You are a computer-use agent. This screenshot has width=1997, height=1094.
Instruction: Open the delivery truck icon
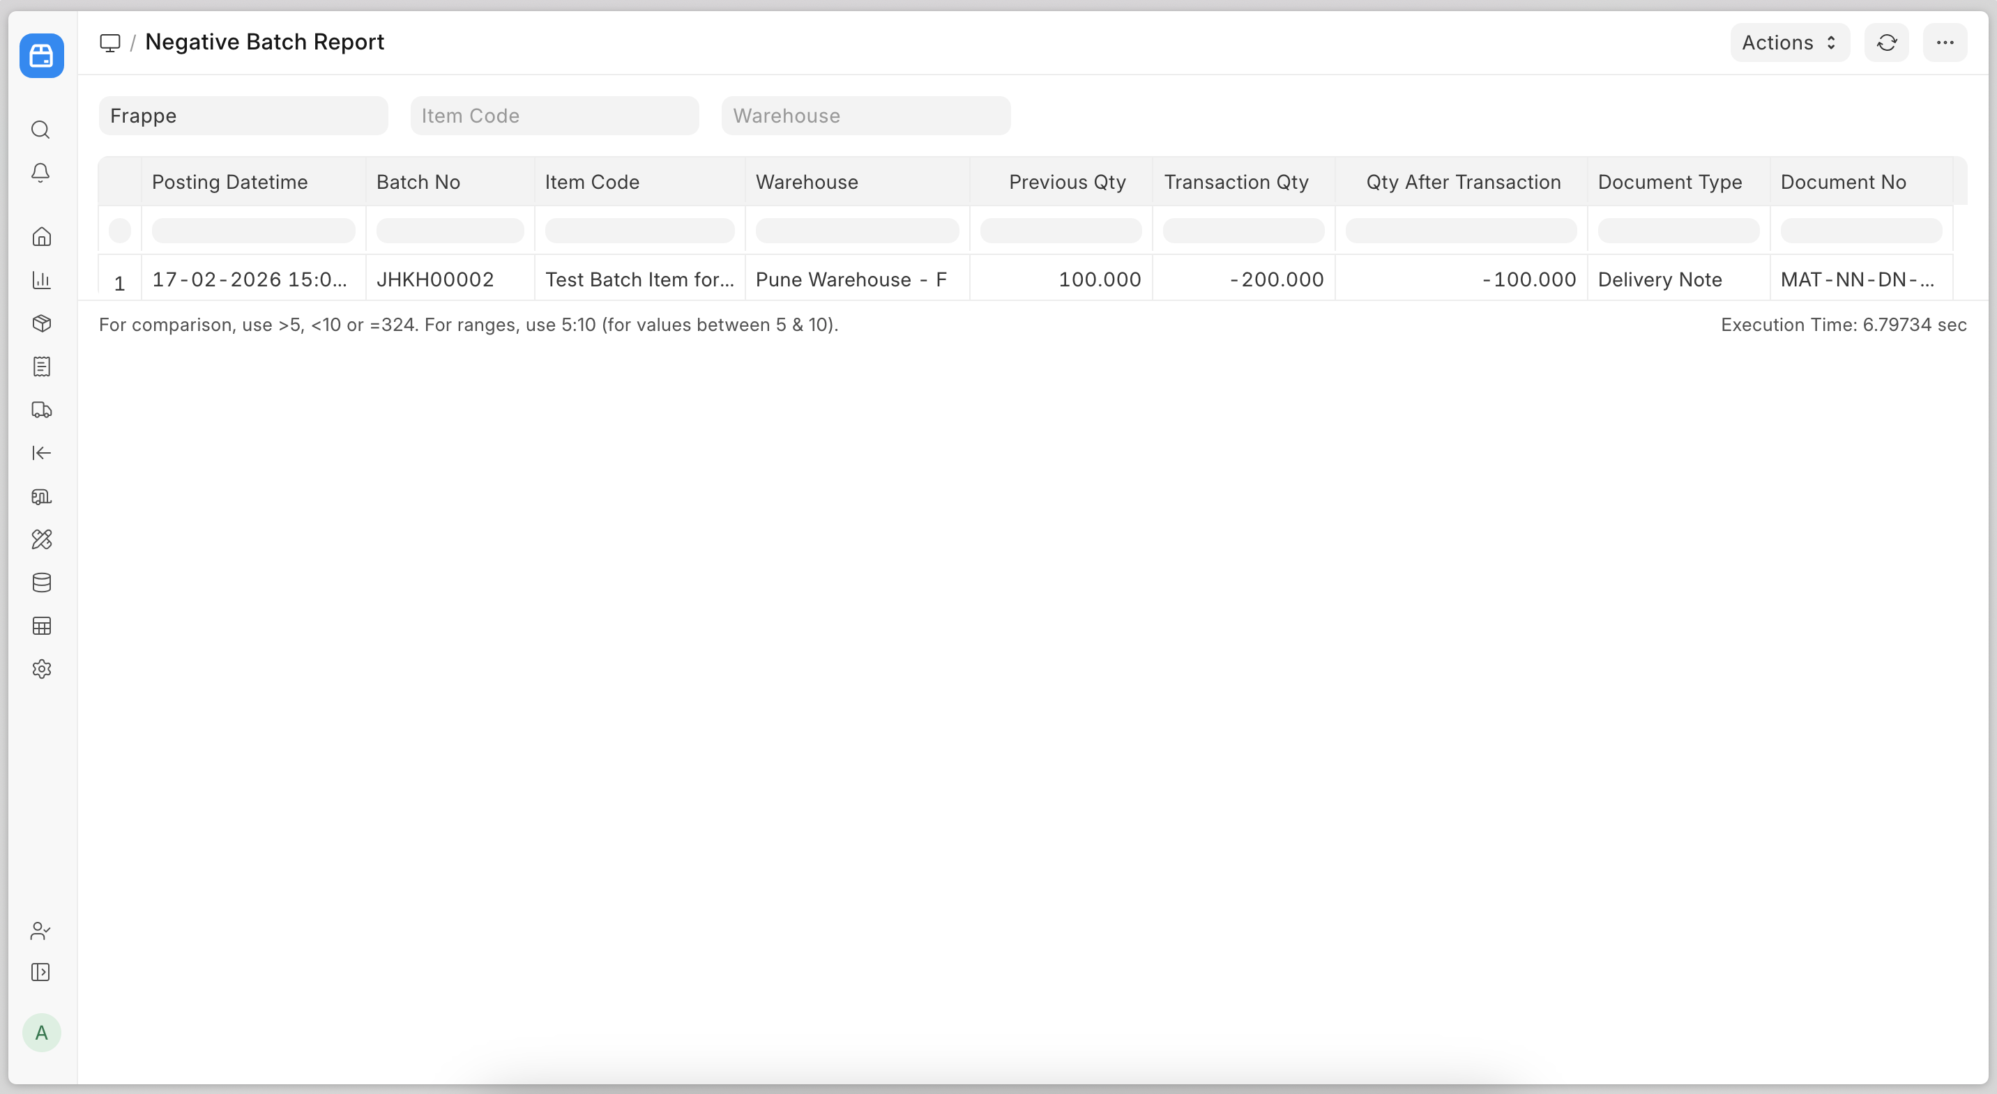coord(42,410)
